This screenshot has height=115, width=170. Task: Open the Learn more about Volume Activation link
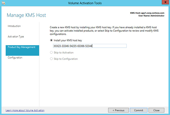25,110
